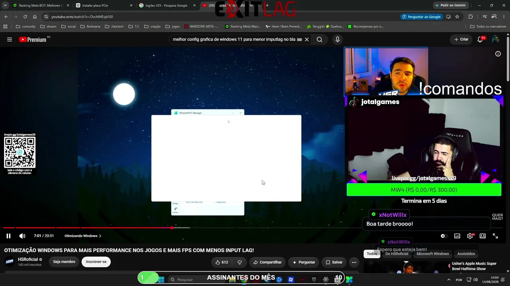This screenshot has width=510, height=286.
Task: Open Have I Been Pwned bookmark
Action: pos(284,27)
